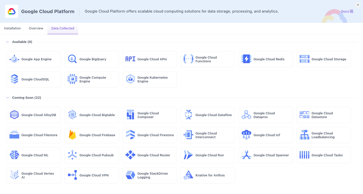Select the Google App Engine icon
Viewport: 363px width, 194px height.
tap(14, 59)
